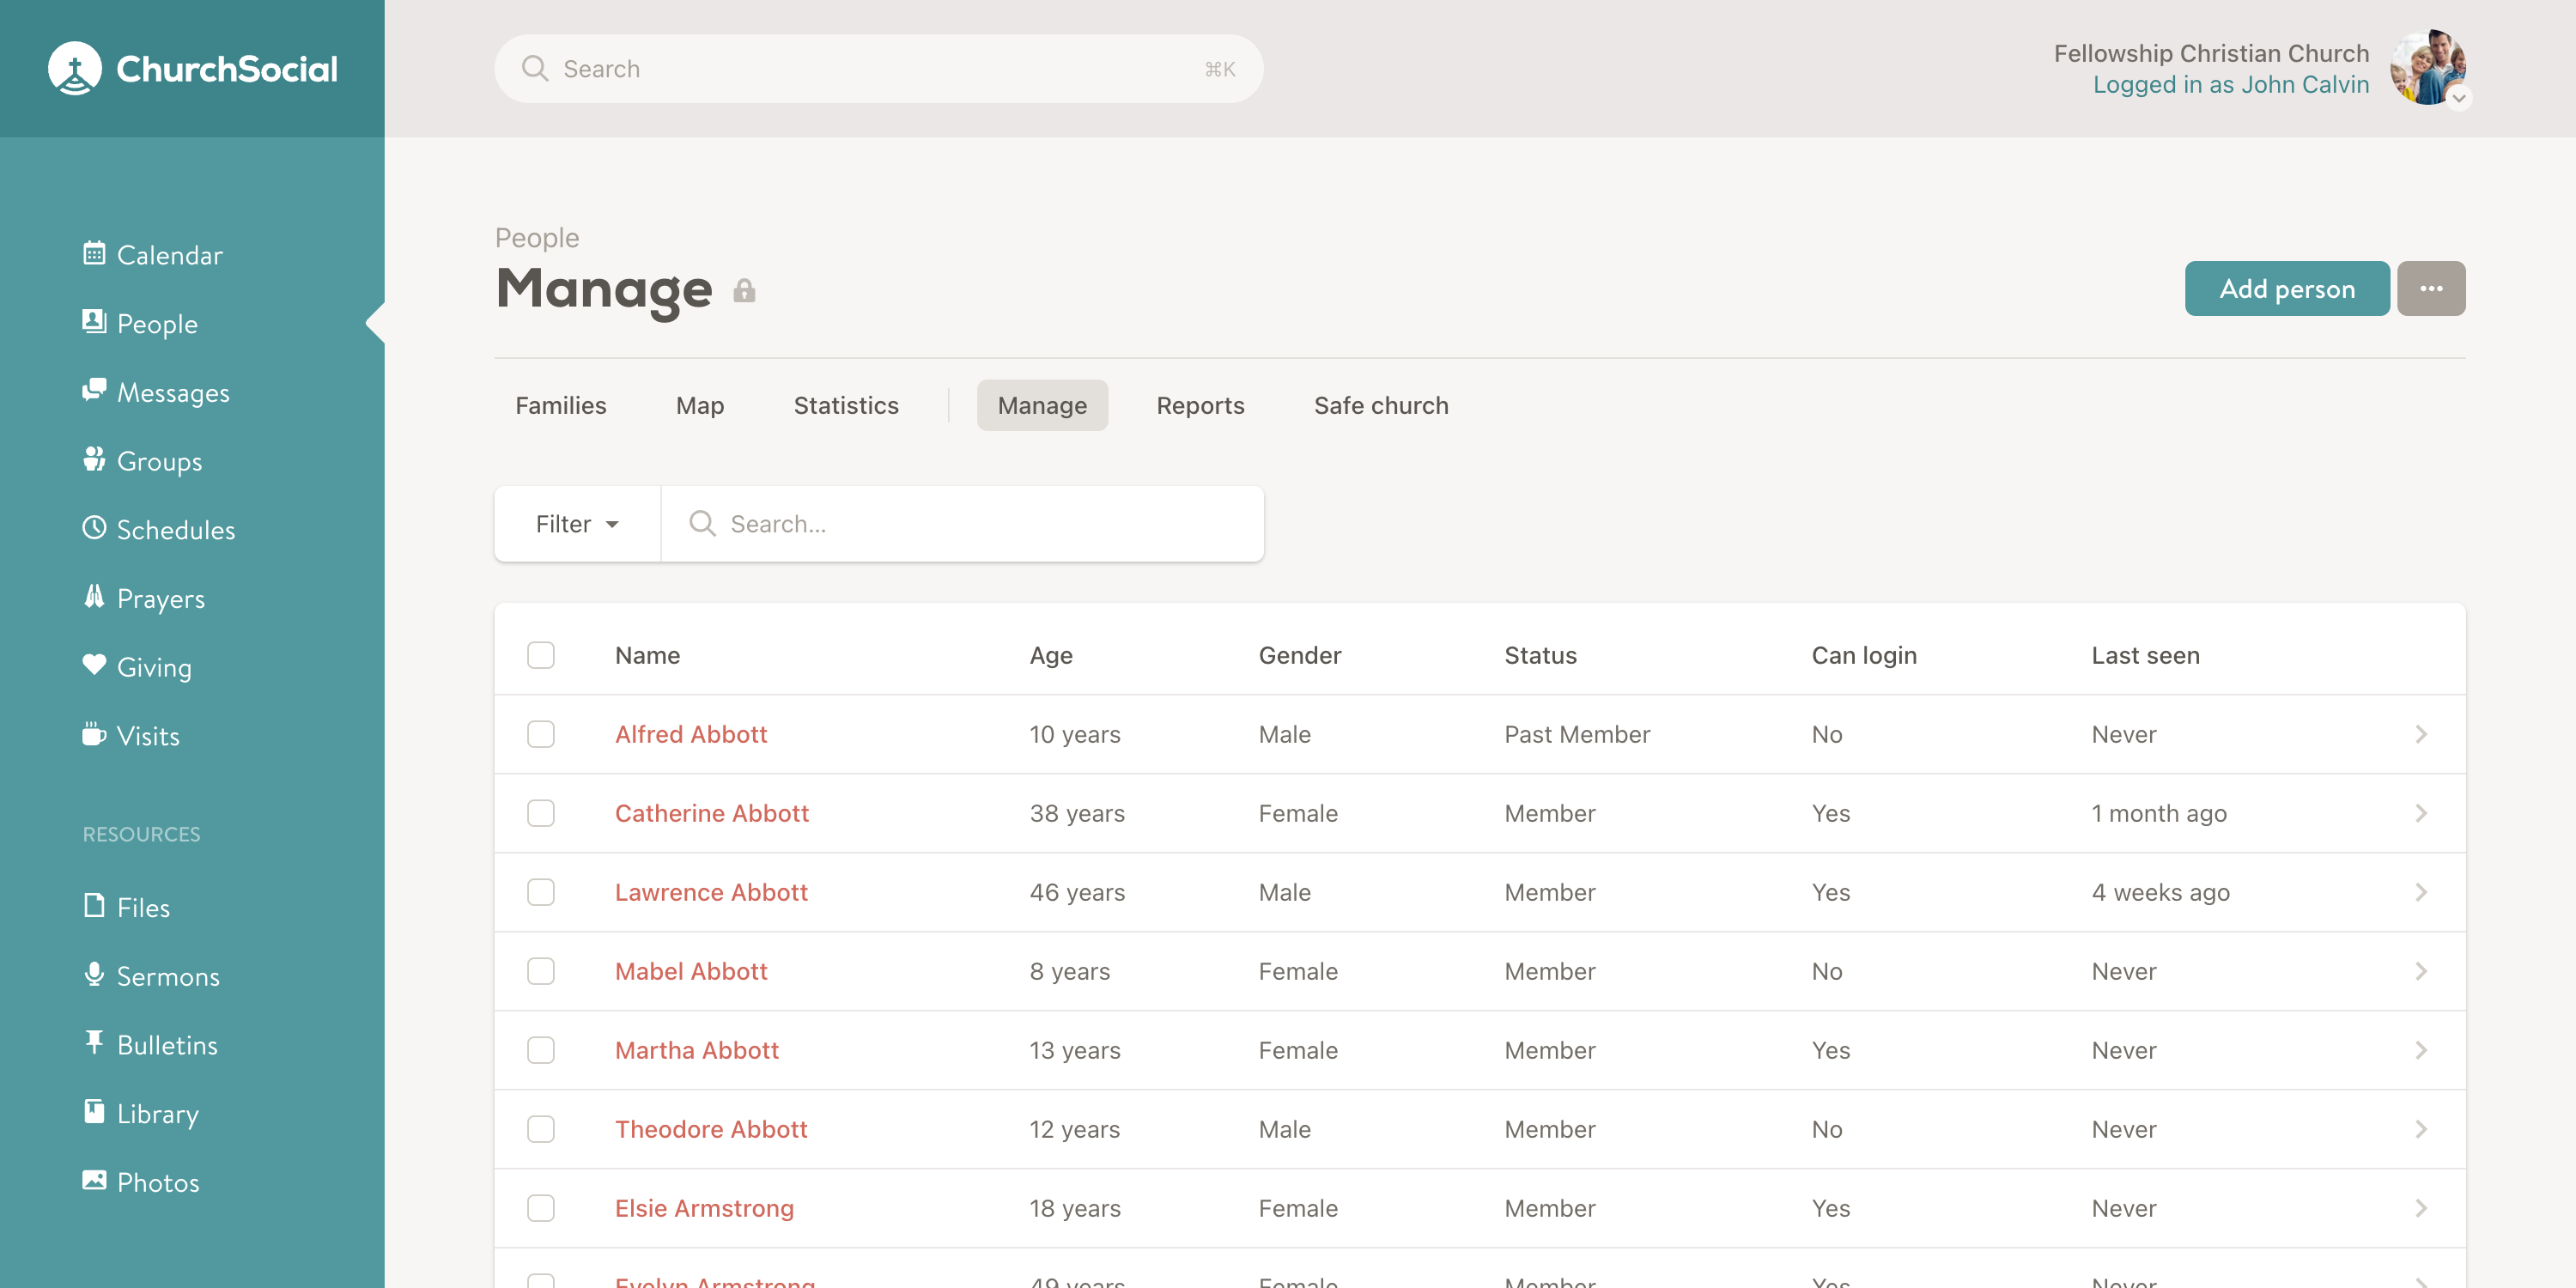
Task: Click the magnifier icon in people search box
Action: 702,523
